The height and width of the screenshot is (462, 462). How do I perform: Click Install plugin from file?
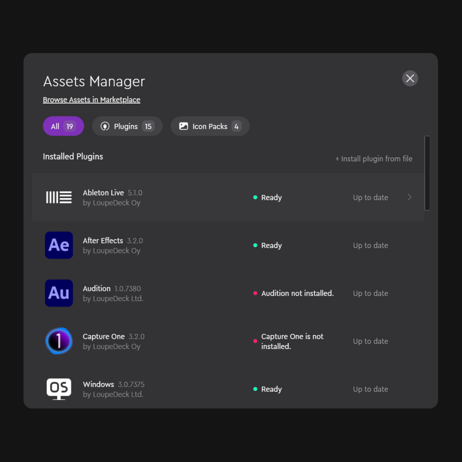(x=374, y=159)
